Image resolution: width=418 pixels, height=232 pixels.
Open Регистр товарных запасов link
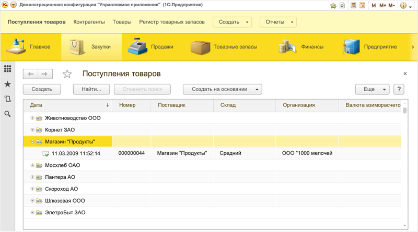172,22
